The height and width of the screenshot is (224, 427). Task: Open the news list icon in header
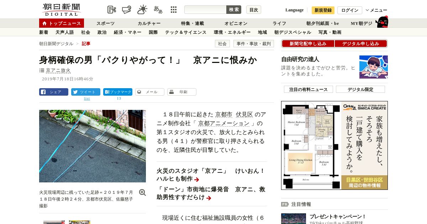(112, 10)
